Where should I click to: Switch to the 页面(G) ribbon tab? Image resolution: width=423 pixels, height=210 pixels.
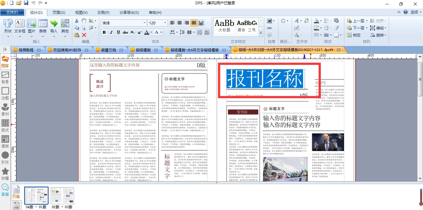point(59,12)
